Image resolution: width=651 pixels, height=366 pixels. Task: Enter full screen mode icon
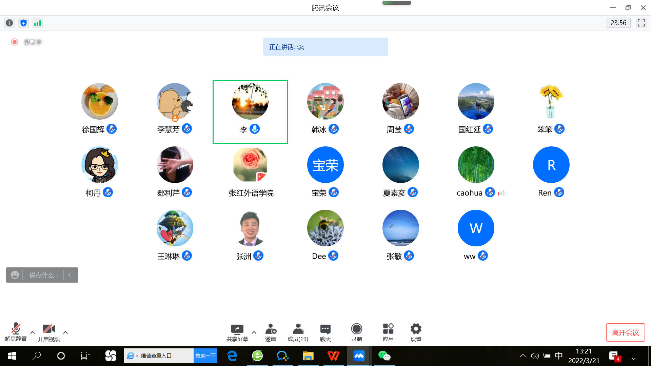coord(641,23)
